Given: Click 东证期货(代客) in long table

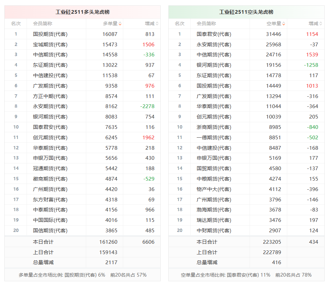Looking at the screenshot, I should pos(50,65).
